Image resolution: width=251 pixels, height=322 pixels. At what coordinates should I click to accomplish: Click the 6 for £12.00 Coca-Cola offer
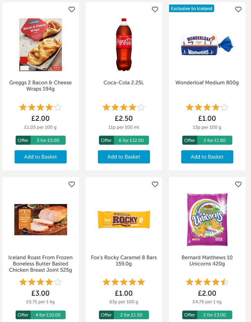point(124,140)
